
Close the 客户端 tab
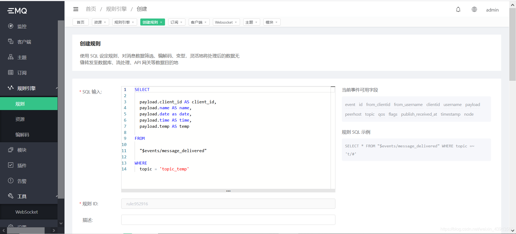tap(206, 22)
